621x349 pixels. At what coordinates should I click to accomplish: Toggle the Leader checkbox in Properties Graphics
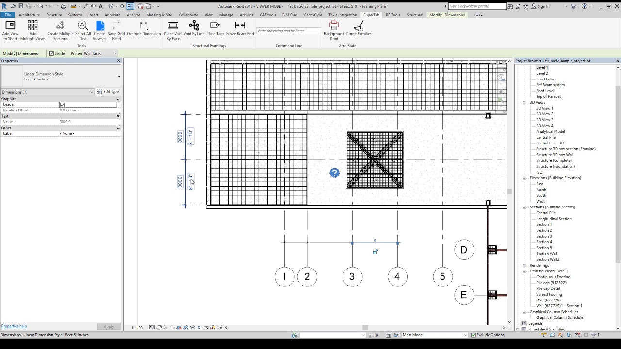pyautogui.click(x=62, y=105)
